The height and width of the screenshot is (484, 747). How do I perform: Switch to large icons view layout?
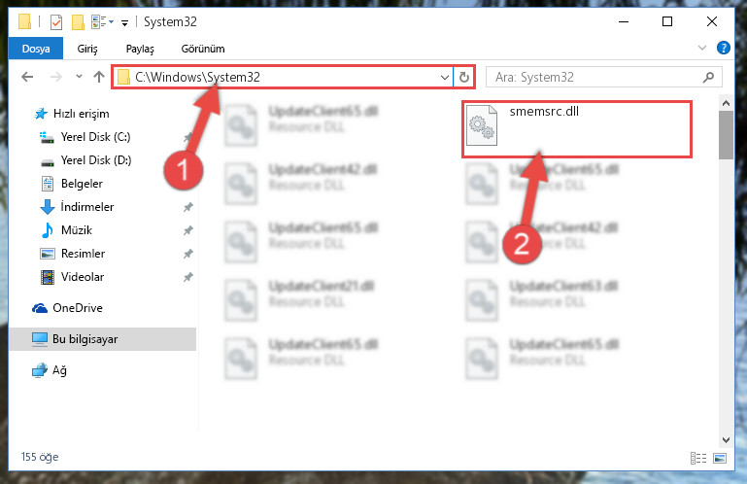click(720, 459)
